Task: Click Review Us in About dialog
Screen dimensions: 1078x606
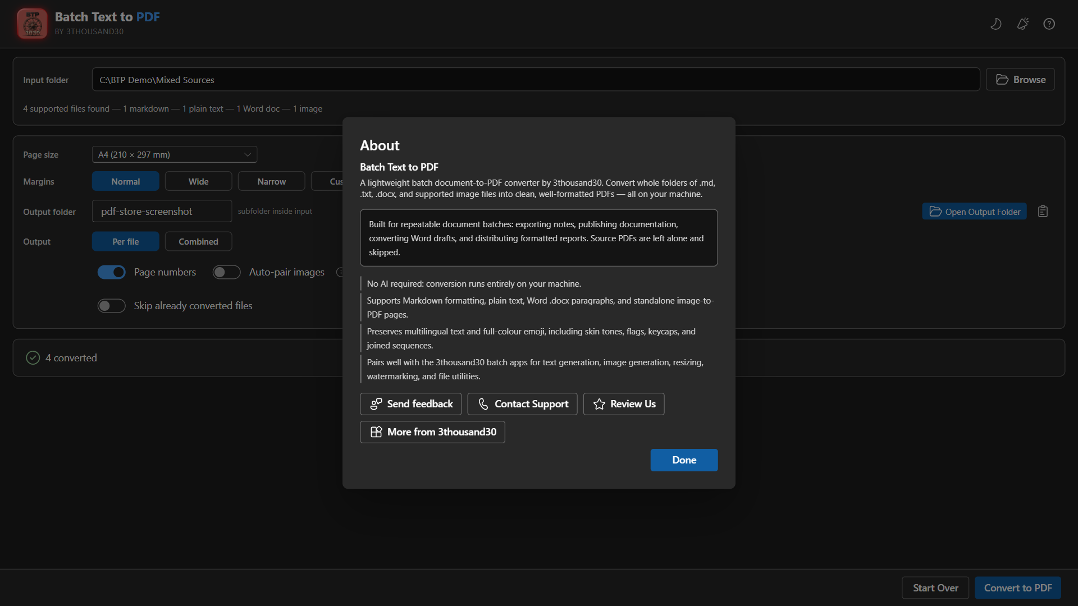Action: [x=624, y=404]
